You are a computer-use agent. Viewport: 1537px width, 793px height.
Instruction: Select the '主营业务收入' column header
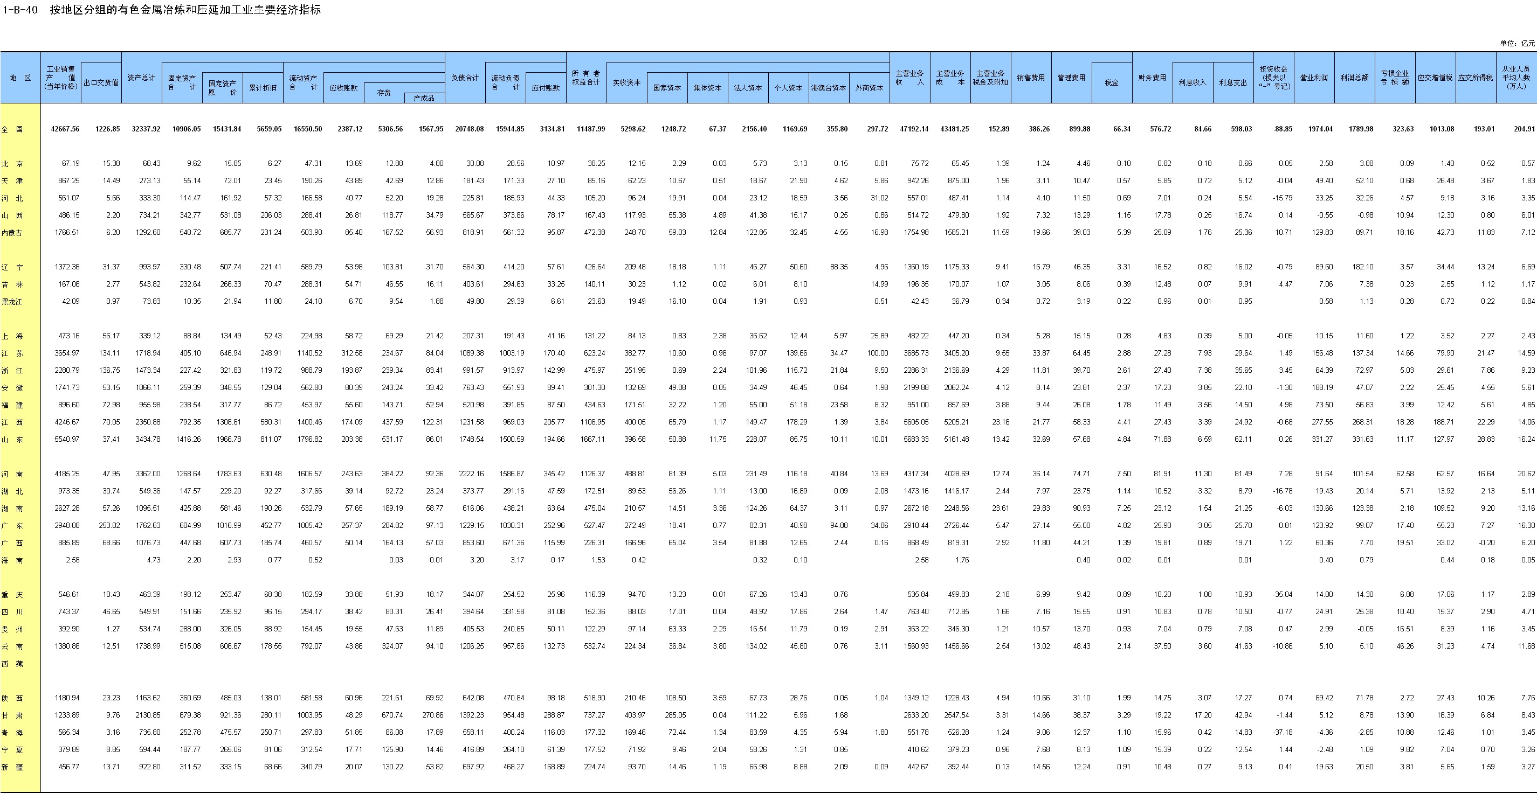[910, 78]
